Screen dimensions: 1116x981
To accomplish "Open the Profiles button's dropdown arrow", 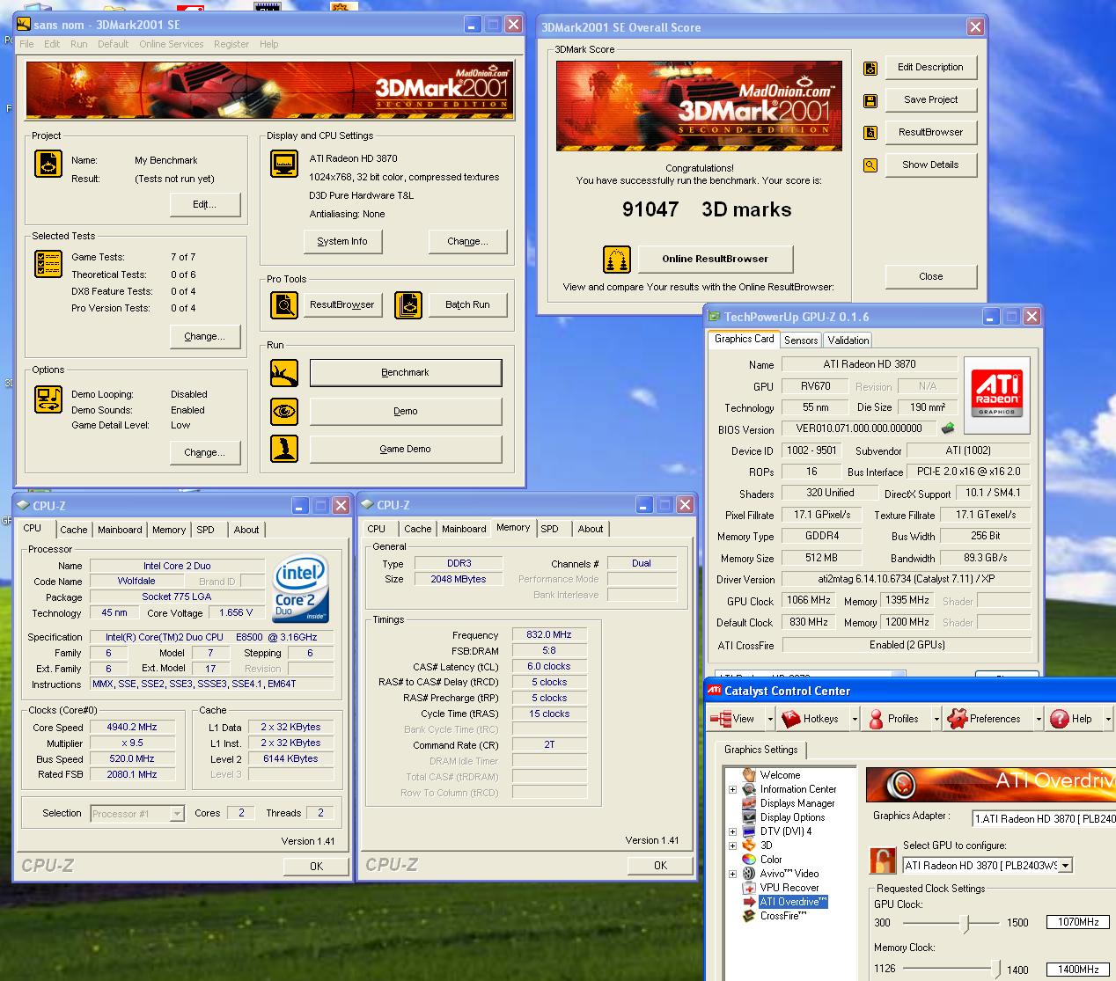I will [935, 719].
